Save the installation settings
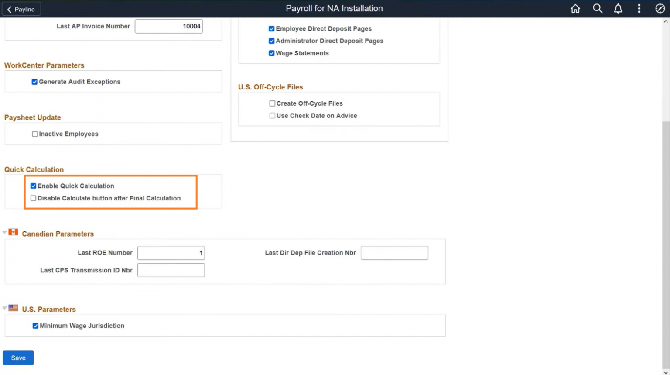Screen dimensions: 670x375 pos(18,357)
